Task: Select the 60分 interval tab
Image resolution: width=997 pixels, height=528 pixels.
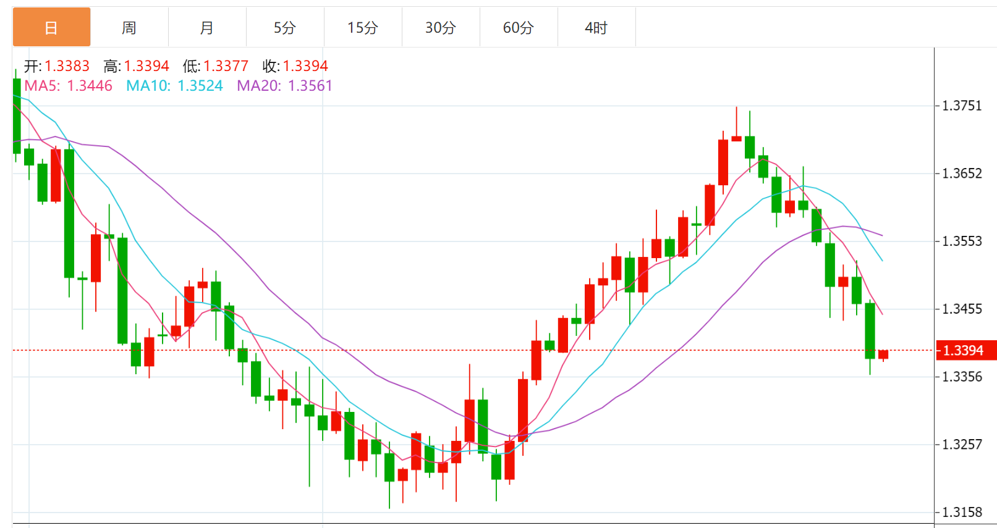Action: (519, 27)
